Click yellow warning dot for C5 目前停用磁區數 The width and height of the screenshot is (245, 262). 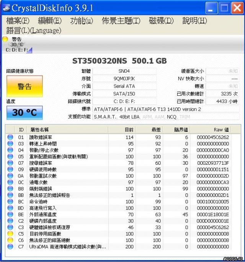point(10,234)
